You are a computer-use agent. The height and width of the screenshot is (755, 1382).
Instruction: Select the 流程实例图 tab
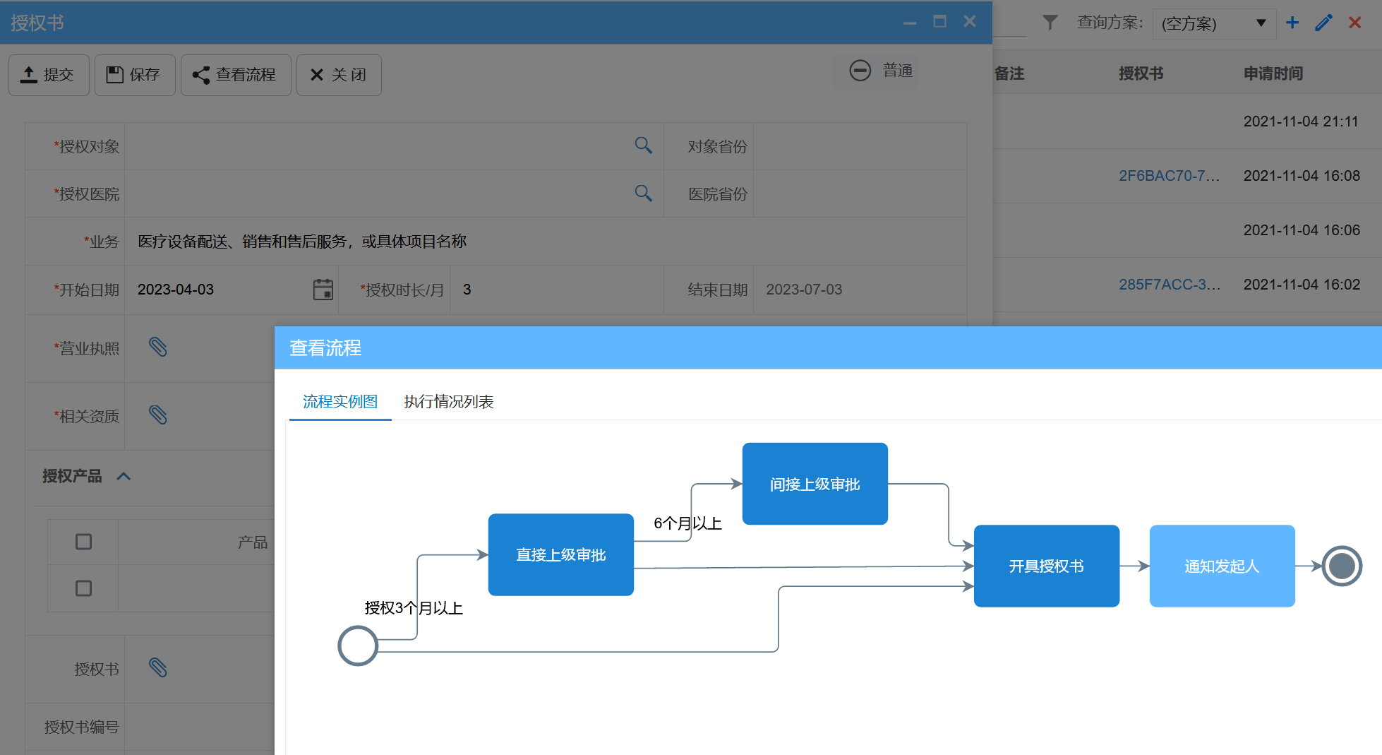pyautogui.click(x=340, y=401)
